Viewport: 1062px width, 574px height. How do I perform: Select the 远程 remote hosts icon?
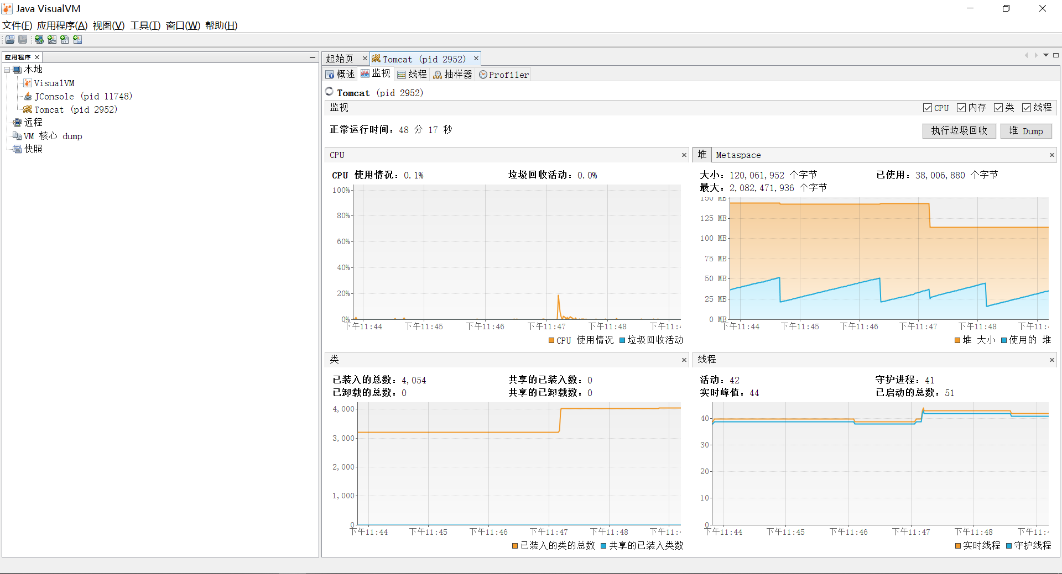(x=17, y=123)
